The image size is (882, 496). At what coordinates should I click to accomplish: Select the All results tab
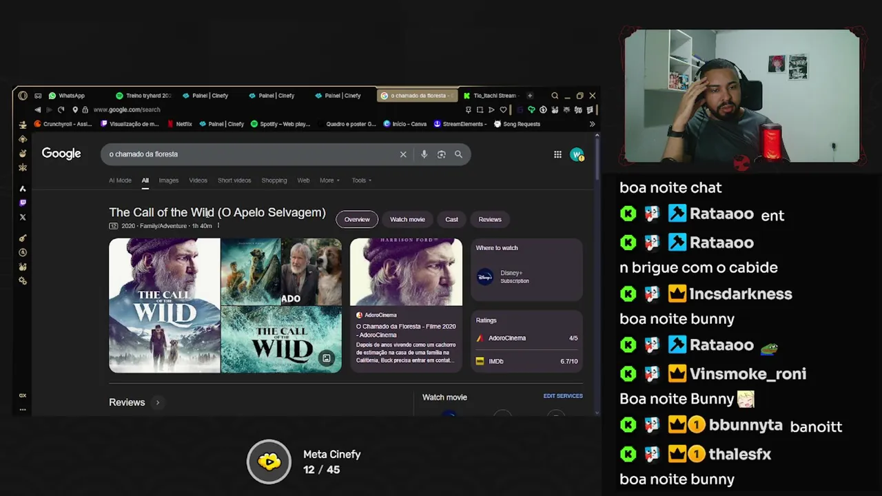click(x=145, y=180)
